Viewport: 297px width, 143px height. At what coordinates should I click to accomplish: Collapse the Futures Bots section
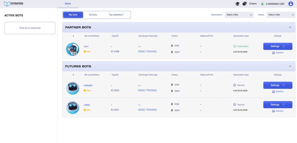coord(290,66)
